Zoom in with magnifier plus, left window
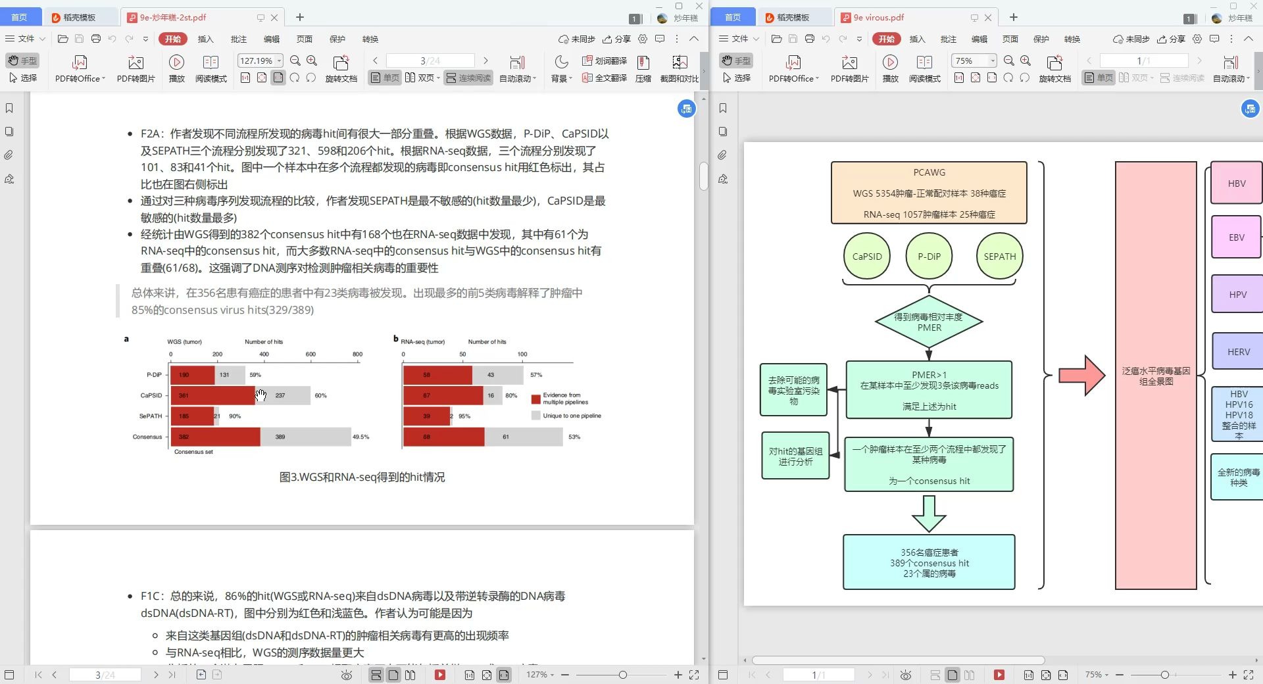Screen dimensions: 1263x684 (312, 61)
